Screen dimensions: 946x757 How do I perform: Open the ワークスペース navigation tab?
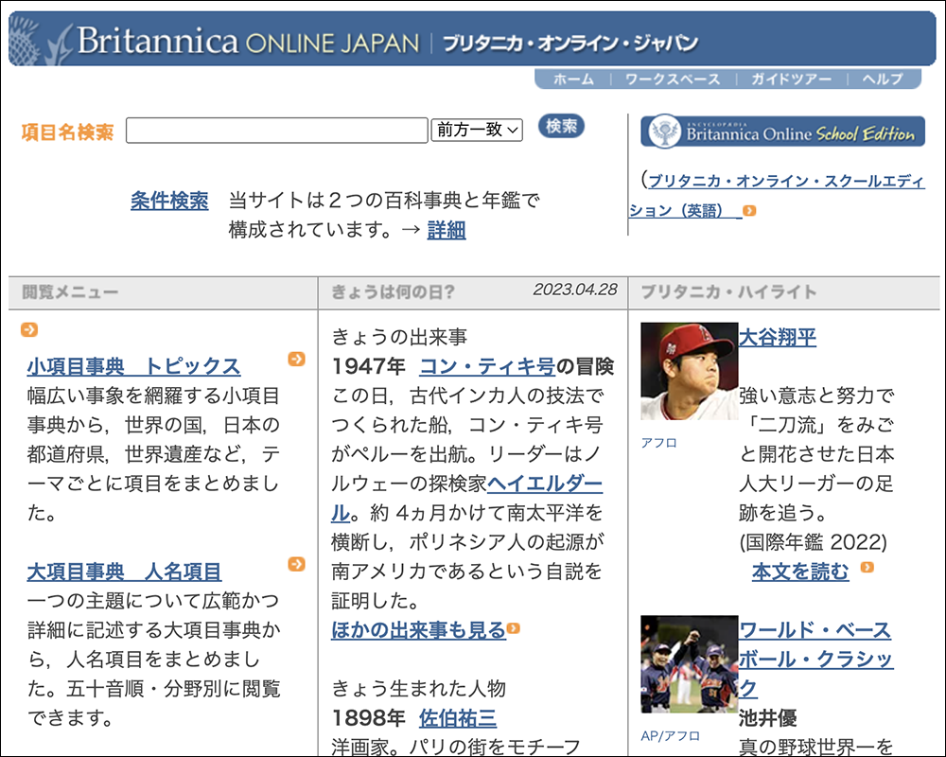click(x=673, y=79)
